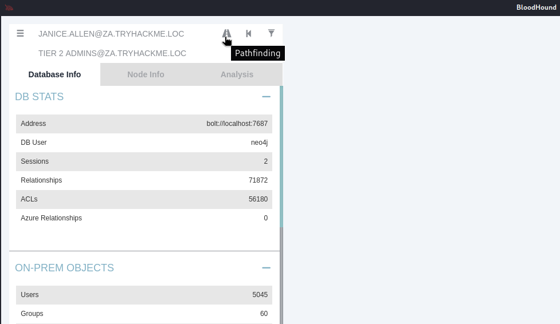Click the bolt://localhost:7687 address value
This screenshot has height=324, width=560.
(x=237, y=124)
